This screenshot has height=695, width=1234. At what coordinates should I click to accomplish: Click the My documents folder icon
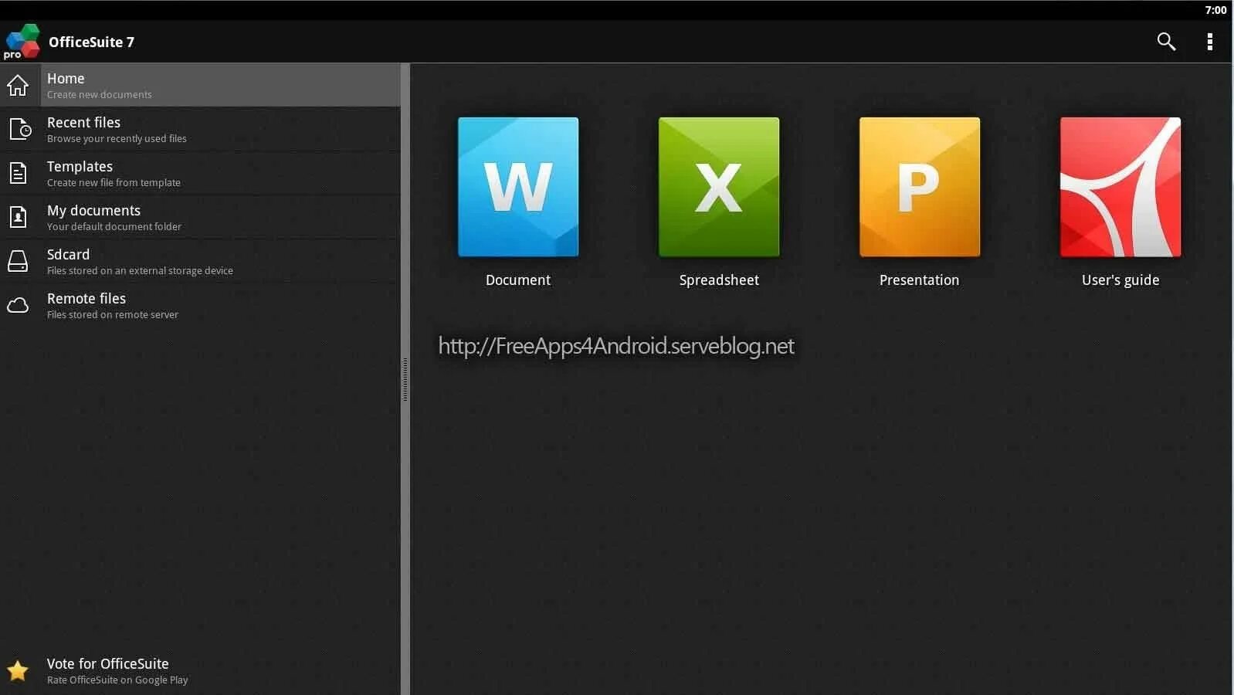coord(18,217)
